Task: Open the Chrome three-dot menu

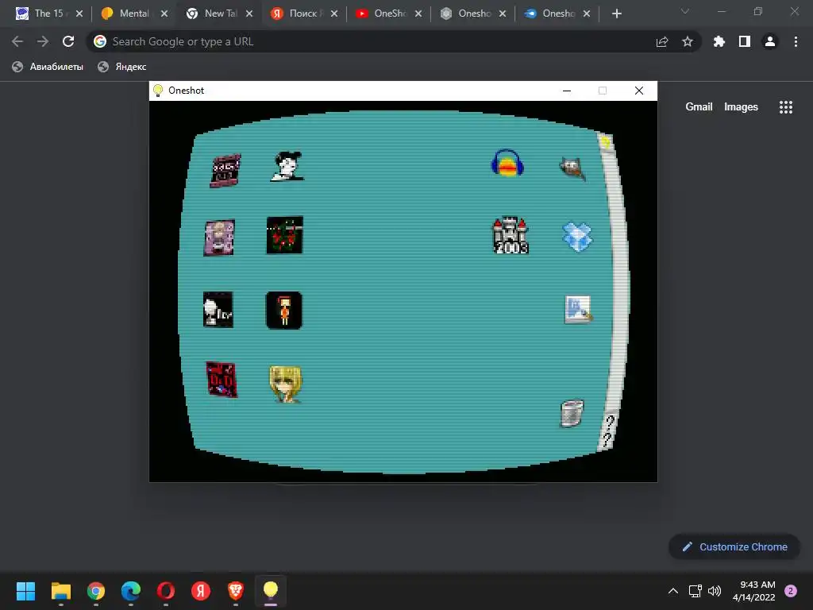Action: [796, 41]
